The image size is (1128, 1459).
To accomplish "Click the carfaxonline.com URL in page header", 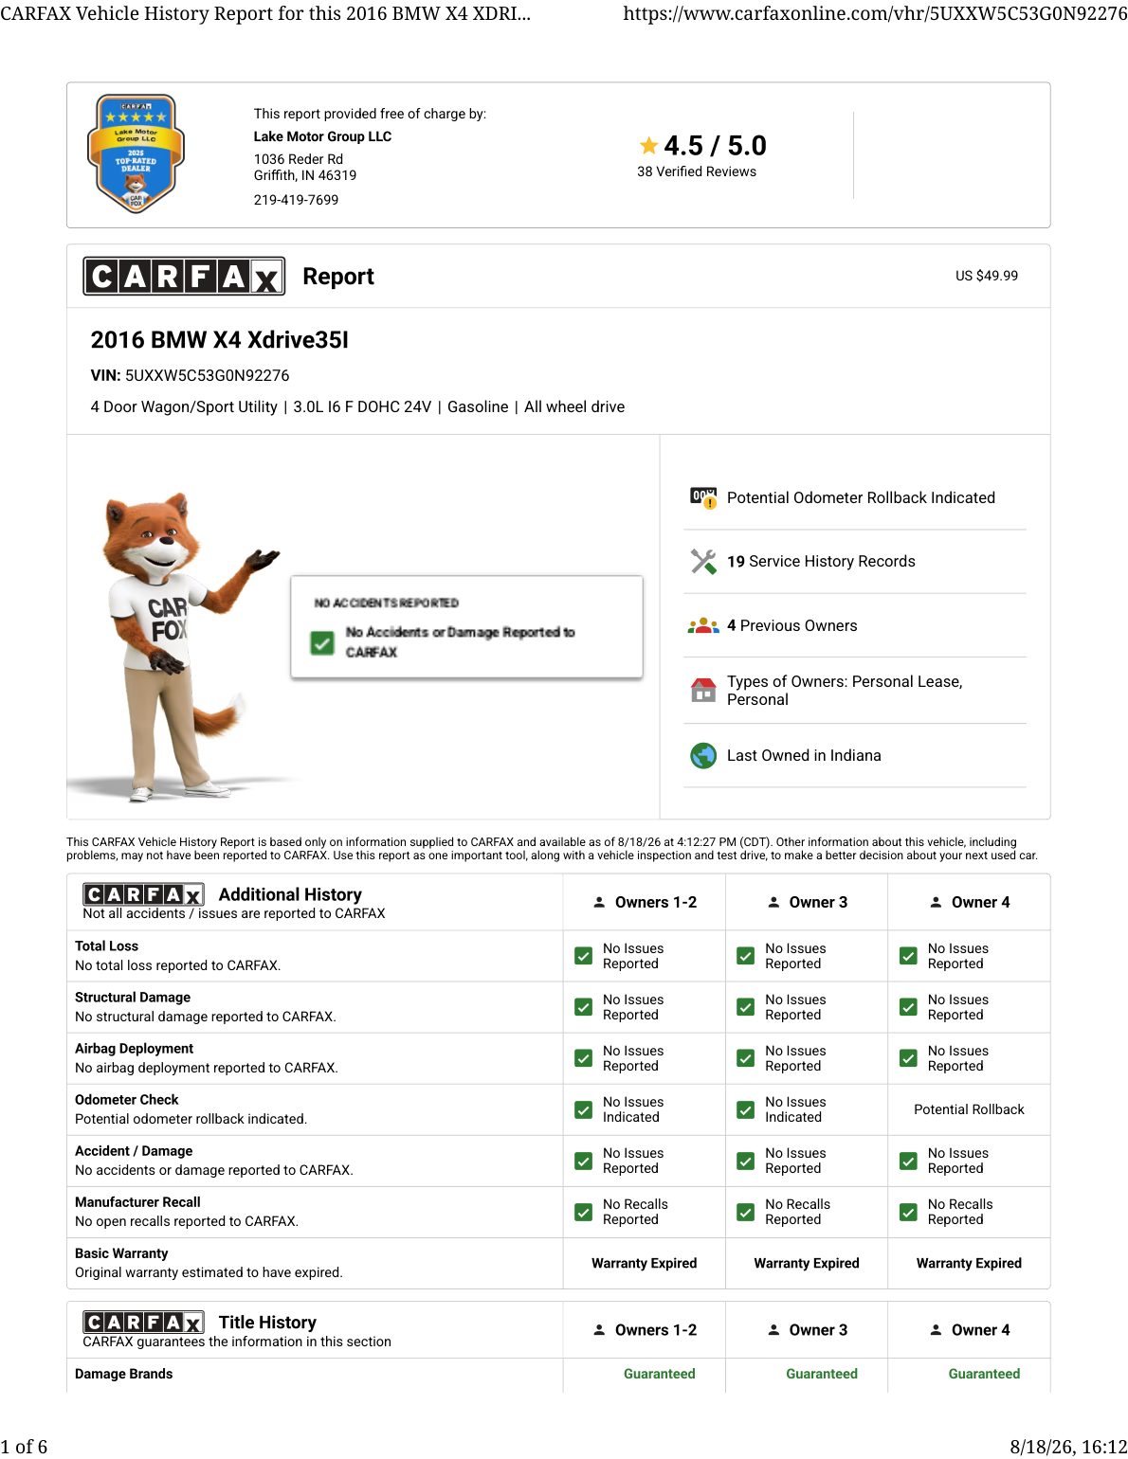I will (875, 13).
